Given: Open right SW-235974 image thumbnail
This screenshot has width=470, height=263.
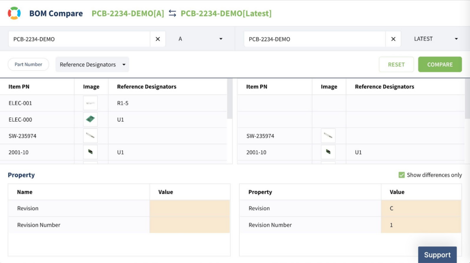Looking at the screenshot, I should tap(328, 136).
